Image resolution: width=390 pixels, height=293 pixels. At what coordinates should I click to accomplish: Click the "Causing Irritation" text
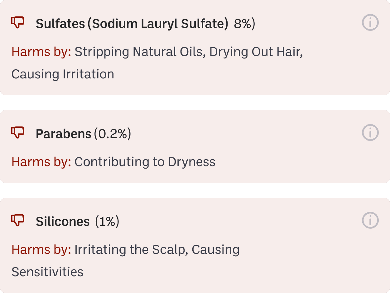tap(63, 74)
